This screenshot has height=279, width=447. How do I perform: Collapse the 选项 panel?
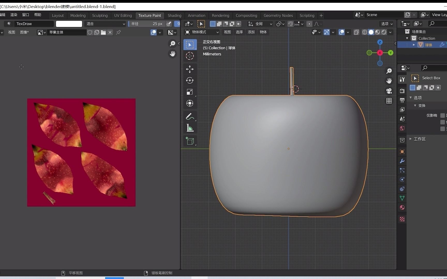point(411,98)
